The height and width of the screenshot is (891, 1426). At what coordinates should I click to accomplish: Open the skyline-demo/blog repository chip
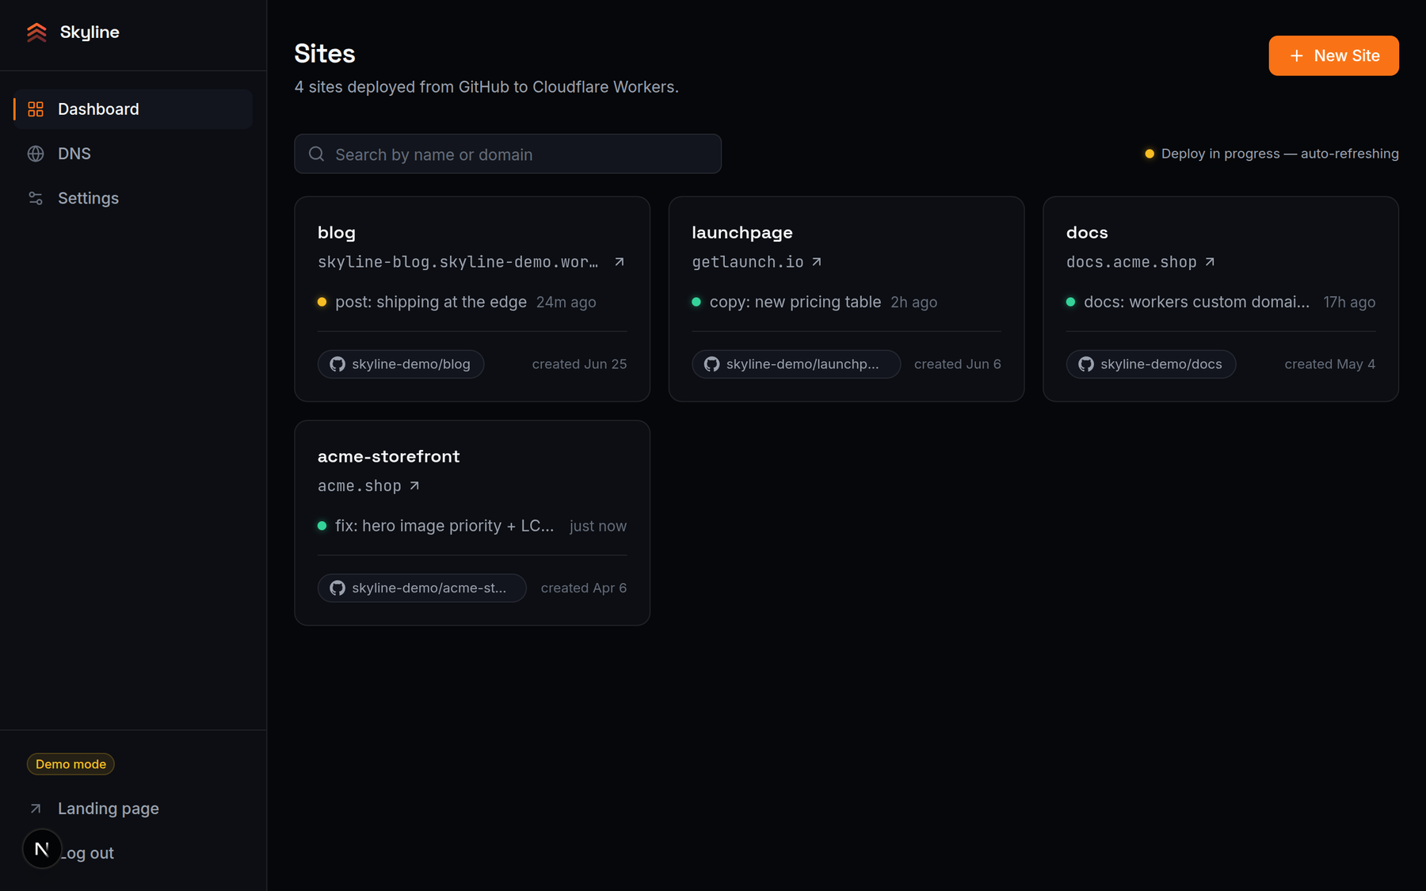[401, 364]
